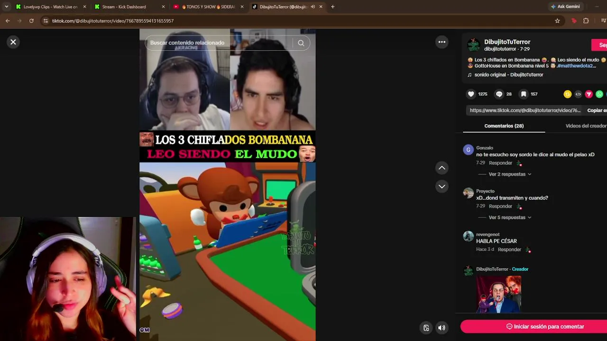Open a new browser tab
607x341 pixels.
click(332, 7)
